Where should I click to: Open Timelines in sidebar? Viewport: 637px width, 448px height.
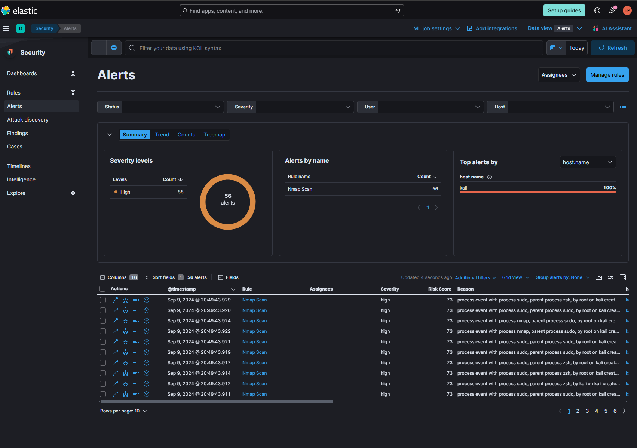(19, 166)
